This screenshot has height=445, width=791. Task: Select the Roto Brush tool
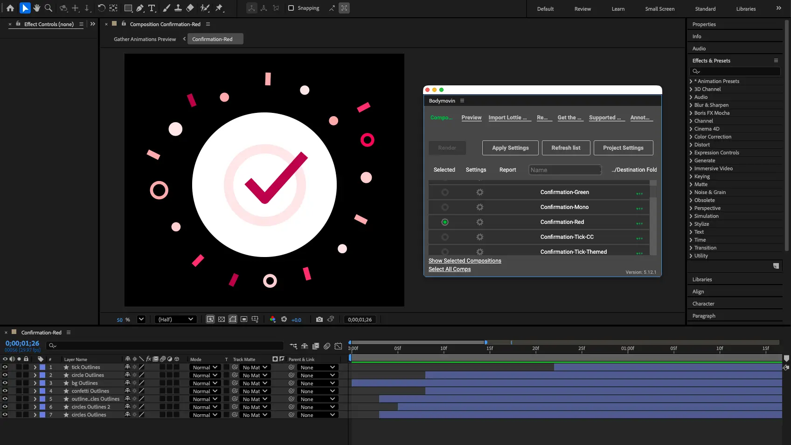tap(204, 8)
